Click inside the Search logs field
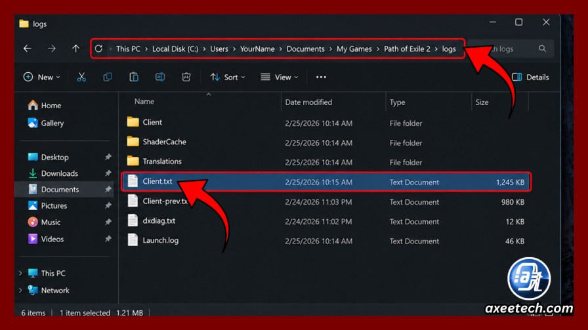 click(511, 49)
